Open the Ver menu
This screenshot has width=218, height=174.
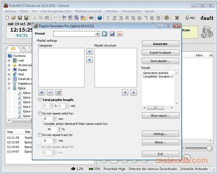(34, 11)
